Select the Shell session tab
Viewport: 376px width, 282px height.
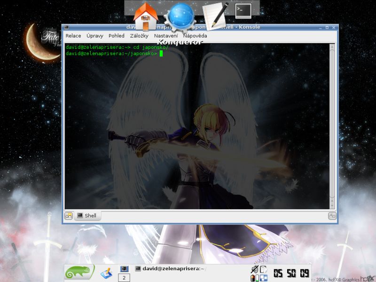(87, 216)
